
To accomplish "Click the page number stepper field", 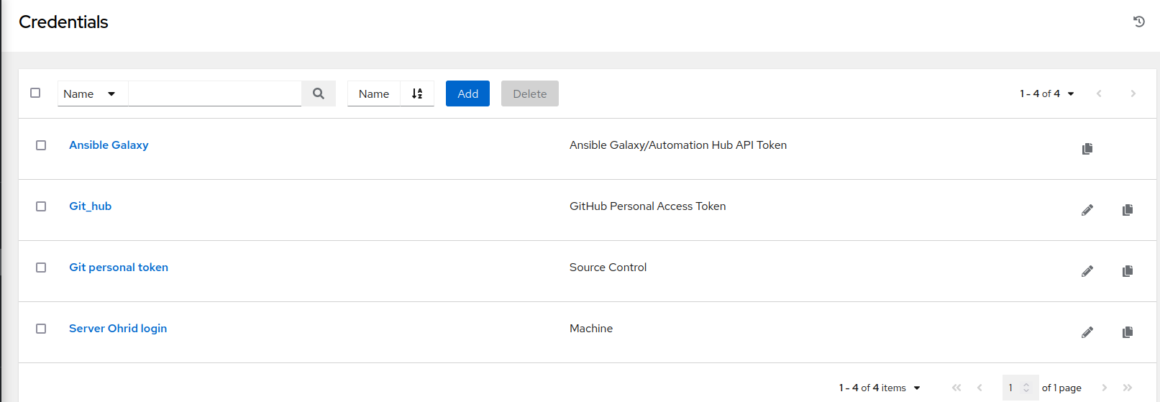I will tap(1020, 388).
